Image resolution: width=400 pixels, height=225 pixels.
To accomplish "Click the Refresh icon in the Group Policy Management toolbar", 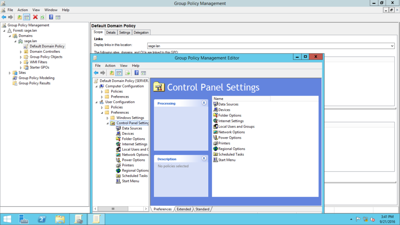I will 42,17.
